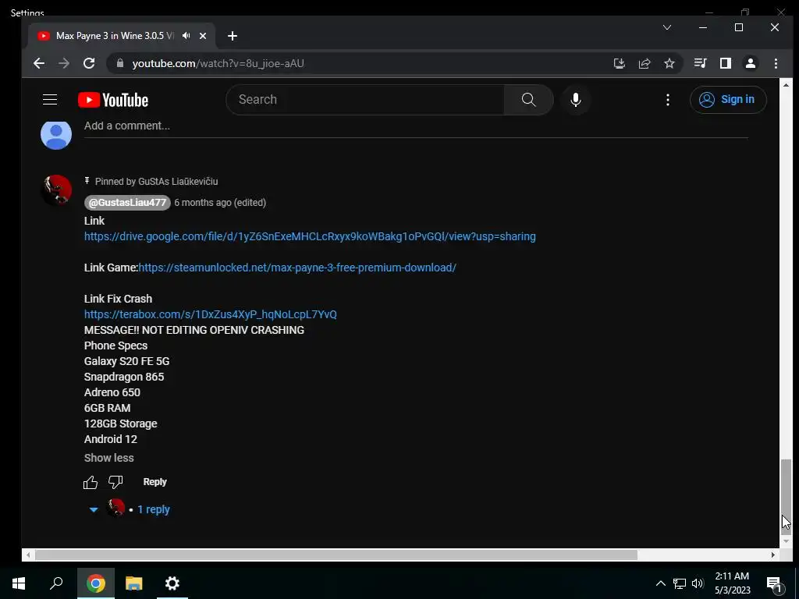Open Settings gear on taskbar
799x599 pixels.
coord(172,583)
